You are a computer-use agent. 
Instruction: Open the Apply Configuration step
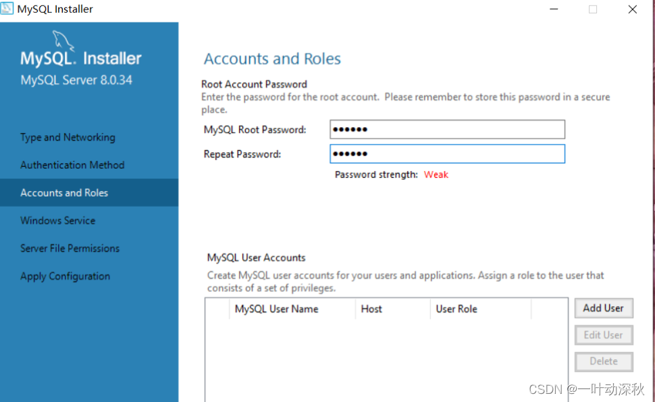(x=65, y=276)
